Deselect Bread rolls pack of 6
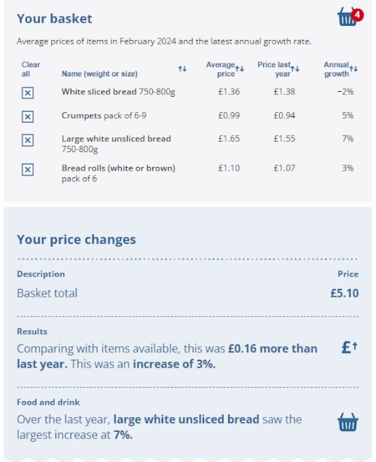 27,169
